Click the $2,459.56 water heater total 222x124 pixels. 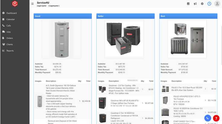click(86, 101)
